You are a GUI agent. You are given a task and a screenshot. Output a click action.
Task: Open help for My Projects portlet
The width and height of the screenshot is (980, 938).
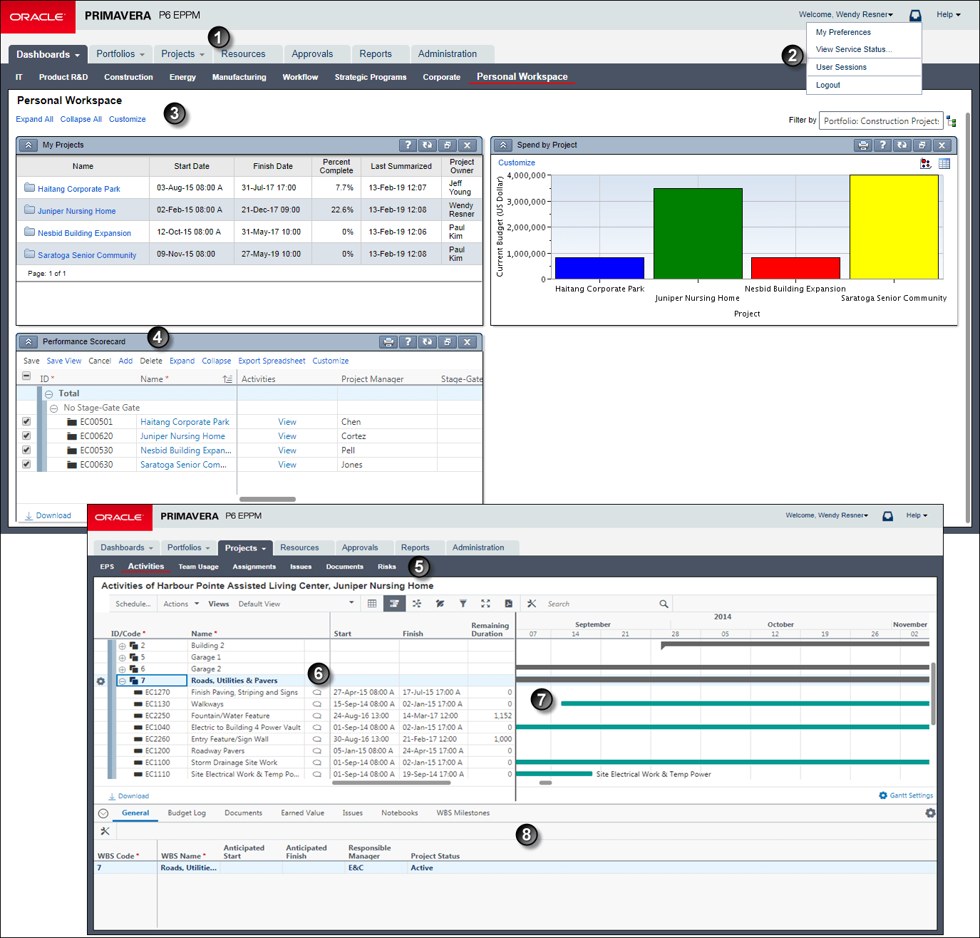click(408, 145)
